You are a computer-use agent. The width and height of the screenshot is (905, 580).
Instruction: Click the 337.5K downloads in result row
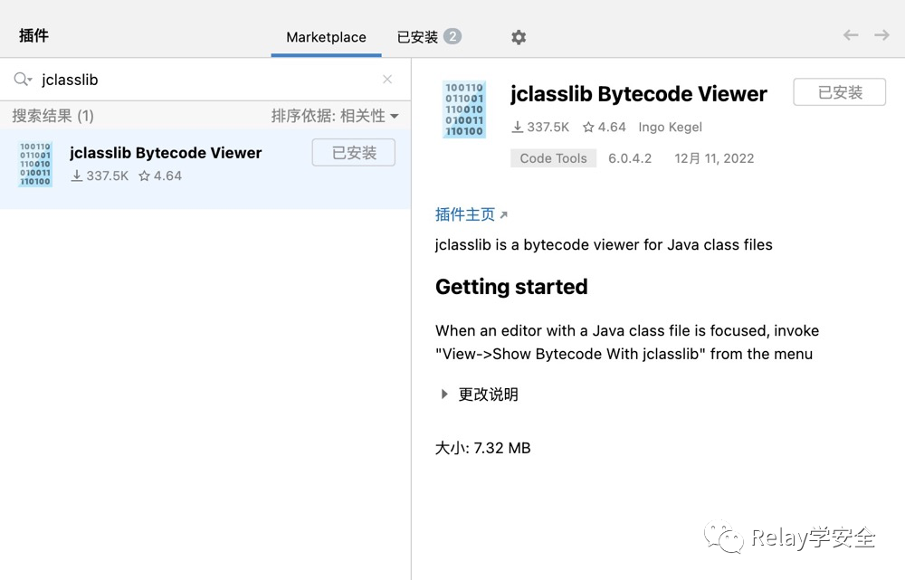click(x=100, y=176)
